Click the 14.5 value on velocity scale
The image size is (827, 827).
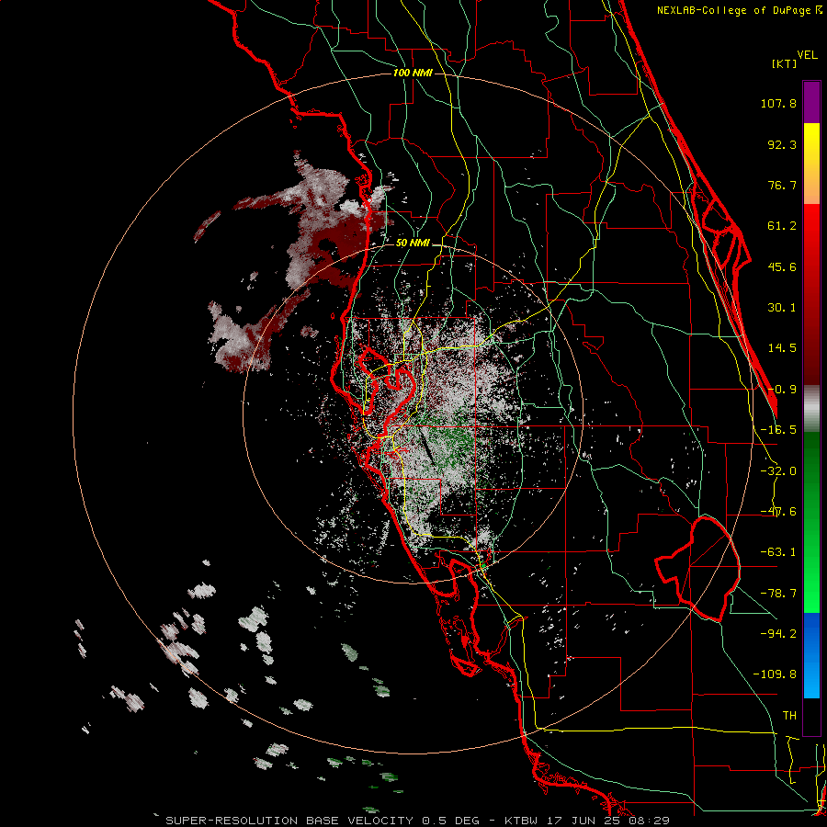[x=782, y=348]
